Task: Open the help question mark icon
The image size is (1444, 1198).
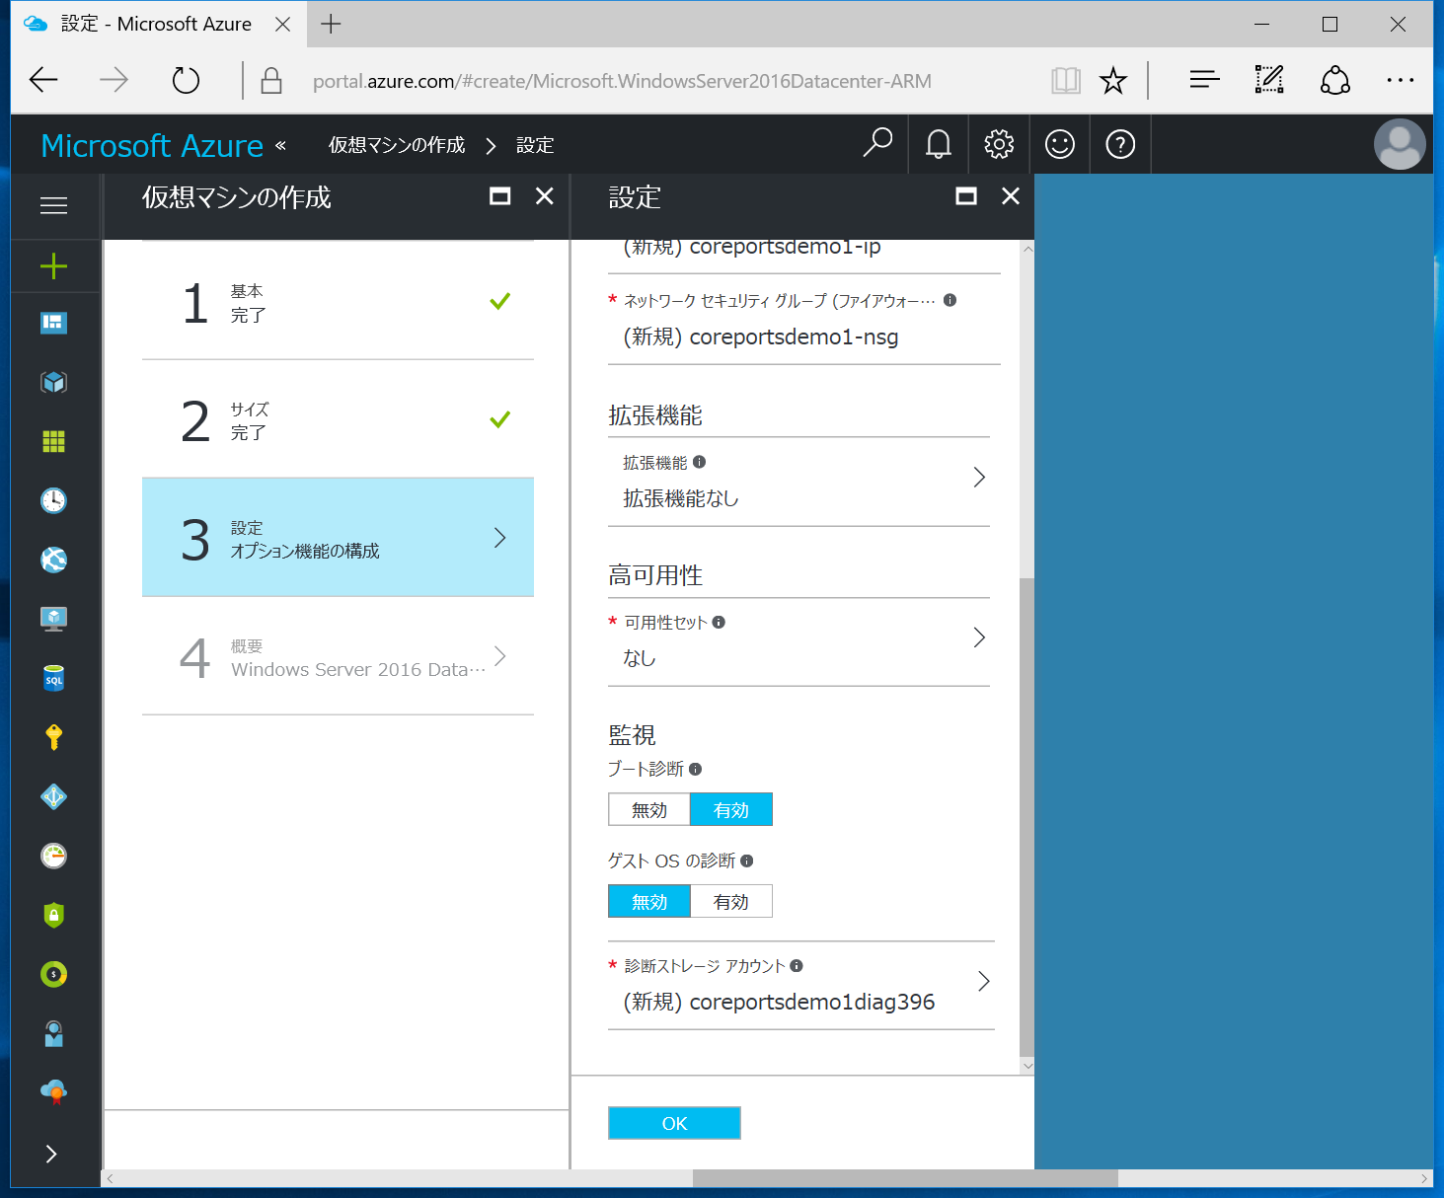Action: [x=1120, y=144]
